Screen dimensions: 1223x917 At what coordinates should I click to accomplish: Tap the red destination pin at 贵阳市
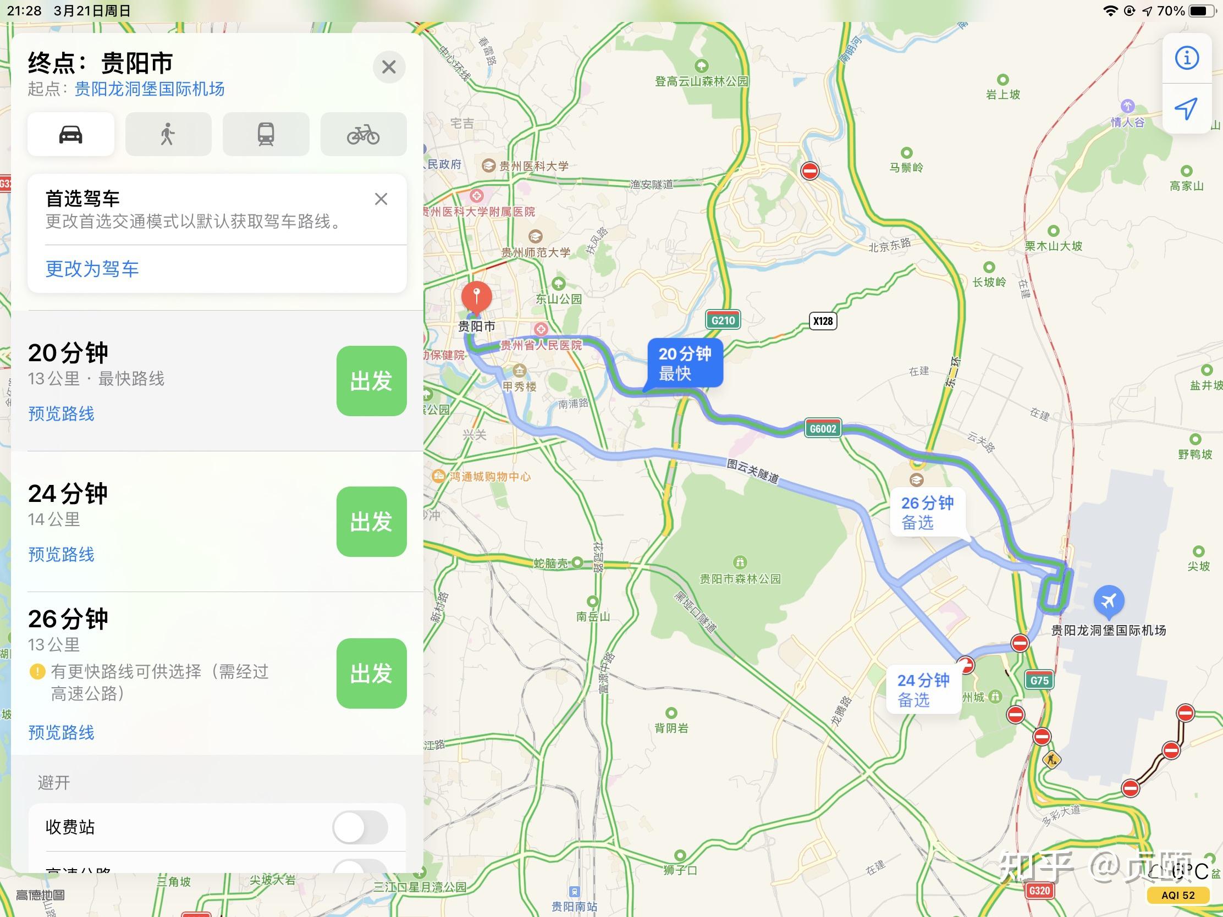pos(477,297)
